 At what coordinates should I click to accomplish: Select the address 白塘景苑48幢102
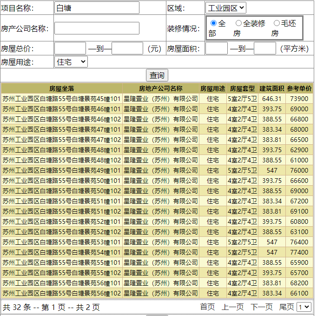[x=61, y=161]
